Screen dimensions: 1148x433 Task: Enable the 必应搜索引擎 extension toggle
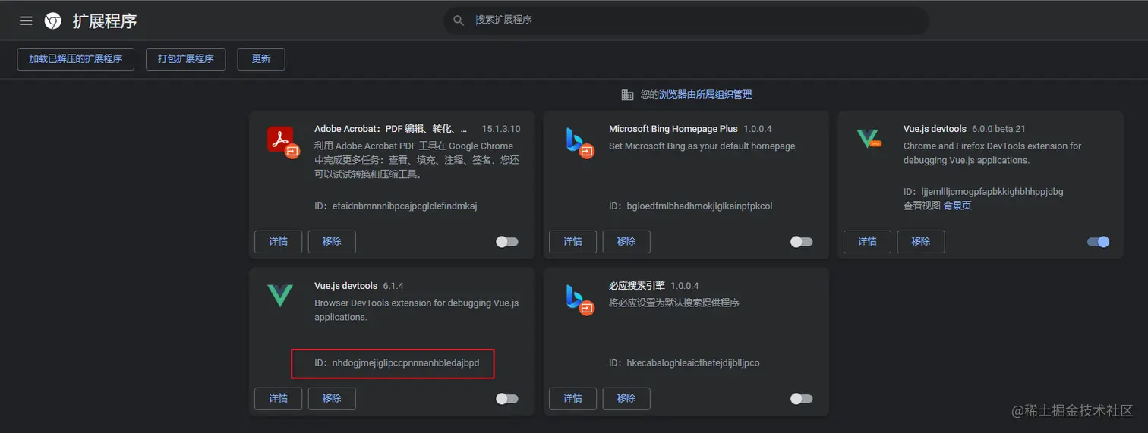[x=802, y=399]
